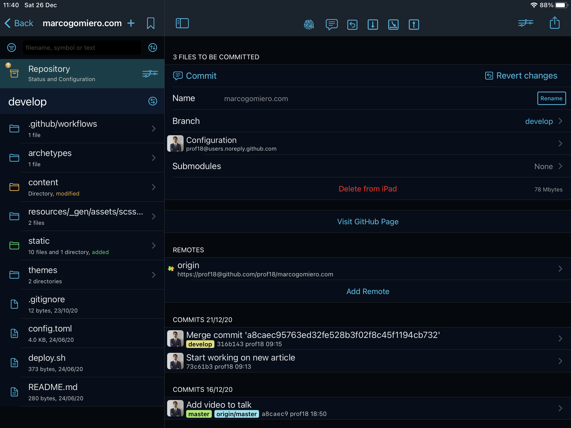Tap the battery status indicator
The width and height of the screenshot is (571, 428).
click(x=561, y=5)
